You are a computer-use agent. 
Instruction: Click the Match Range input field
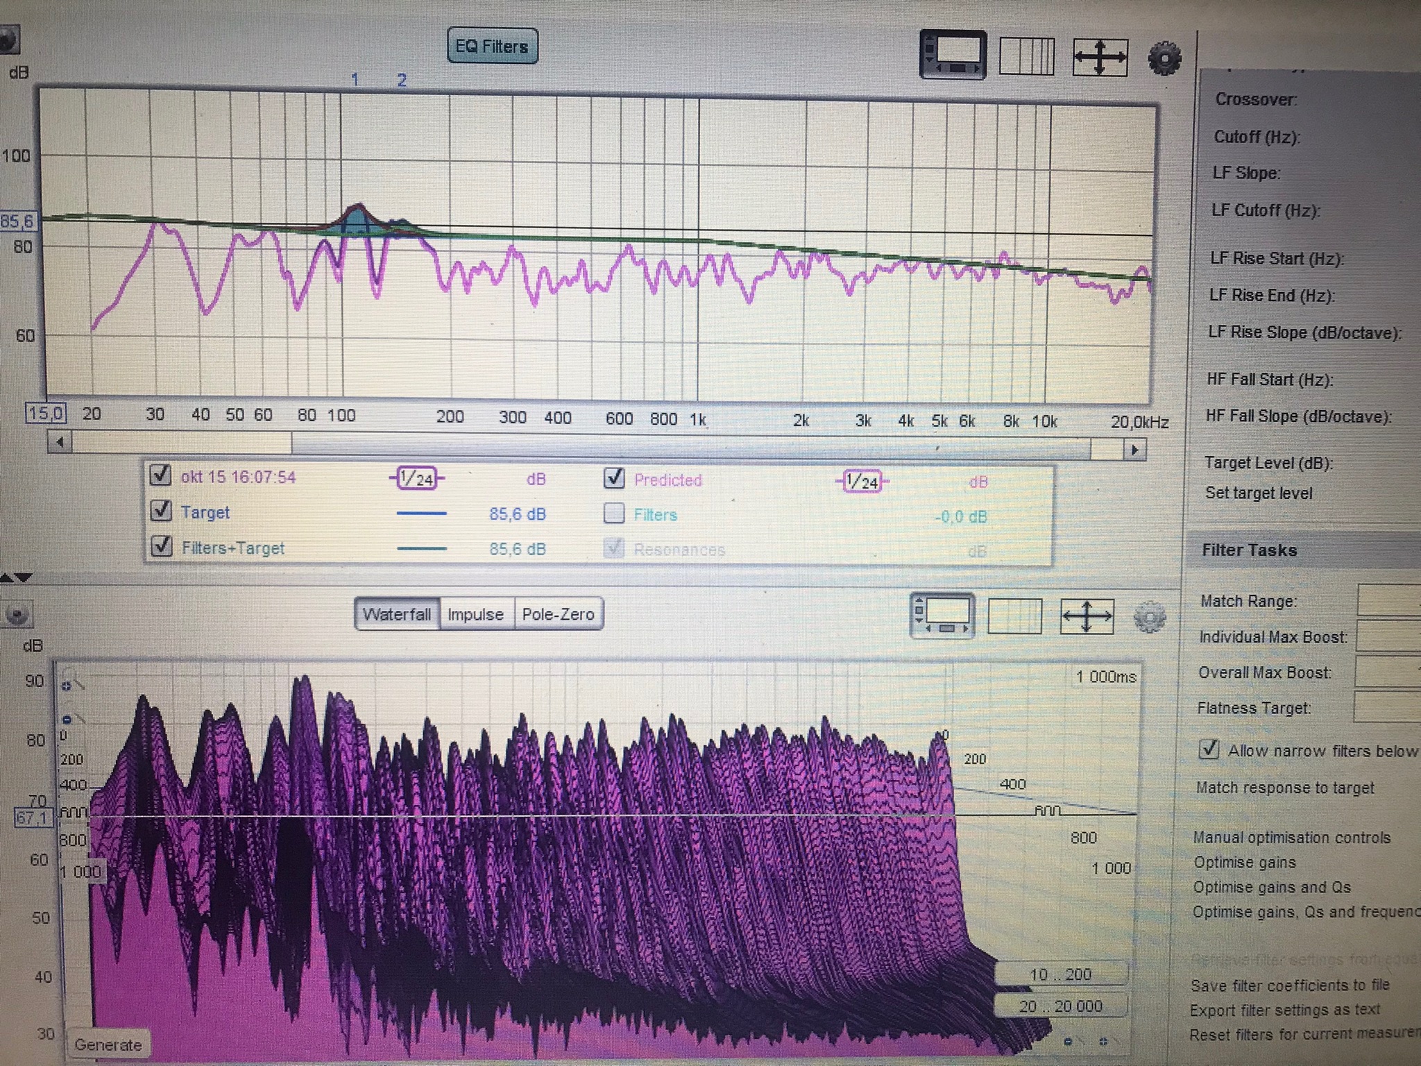[1388, 600]
